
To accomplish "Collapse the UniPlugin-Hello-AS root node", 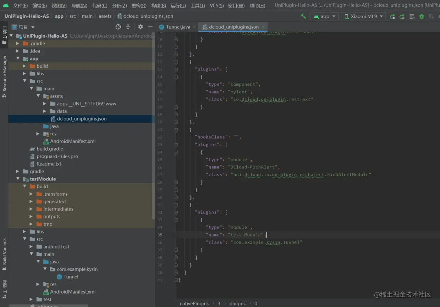I will point(11,36).
